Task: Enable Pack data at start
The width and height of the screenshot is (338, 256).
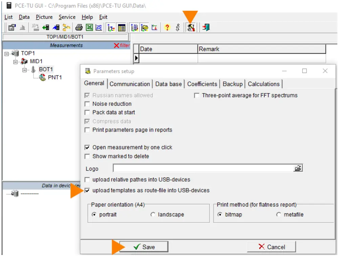Action: [x=87, y=113]
